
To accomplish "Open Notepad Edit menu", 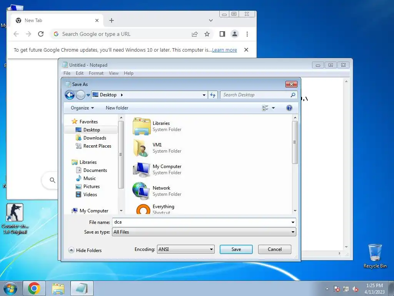I will [x=79, y=73].
